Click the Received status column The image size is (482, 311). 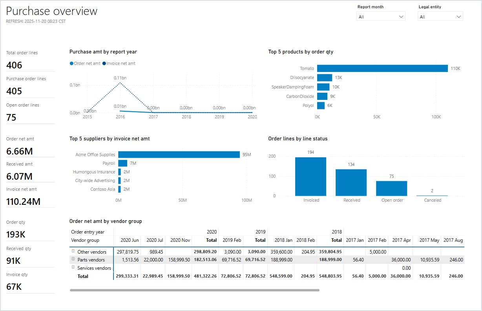[x=351, y=182]
